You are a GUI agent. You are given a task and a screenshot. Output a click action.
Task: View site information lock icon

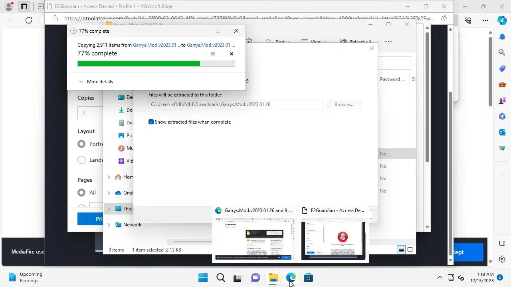pos(55,18)
